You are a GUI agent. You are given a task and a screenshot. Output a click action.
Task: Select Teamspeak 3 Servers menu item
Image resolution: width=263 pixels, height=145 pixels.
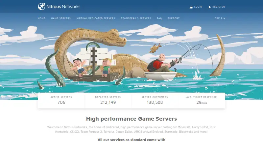[x=136, y=18]
